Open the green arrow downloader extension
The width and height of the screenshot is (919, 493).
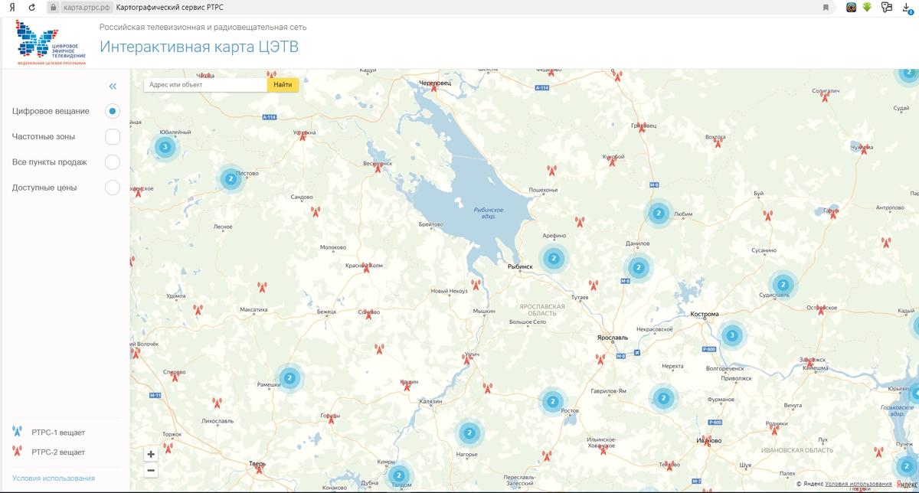click(868, 7)
